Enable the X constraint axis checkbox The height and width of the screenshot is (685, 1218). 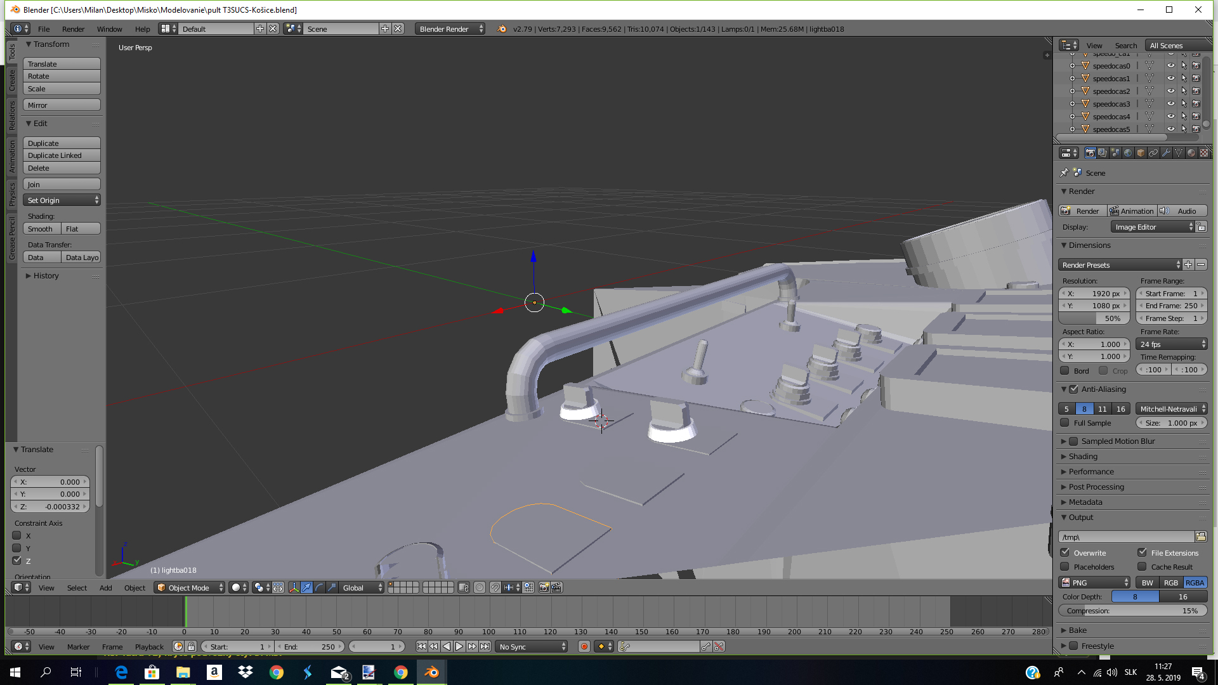(17, 535)
